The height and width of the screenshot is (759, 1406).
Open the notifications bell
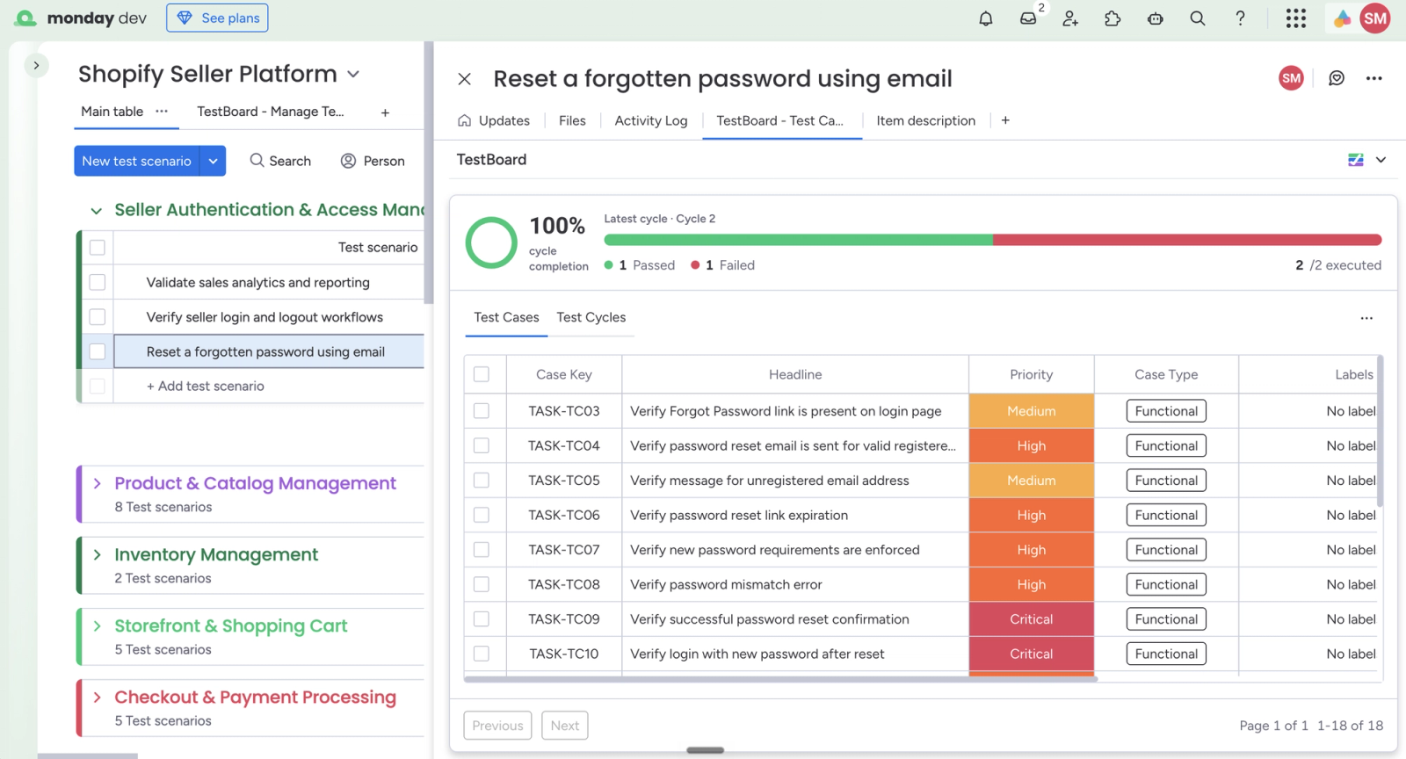[x=986, y=18]
